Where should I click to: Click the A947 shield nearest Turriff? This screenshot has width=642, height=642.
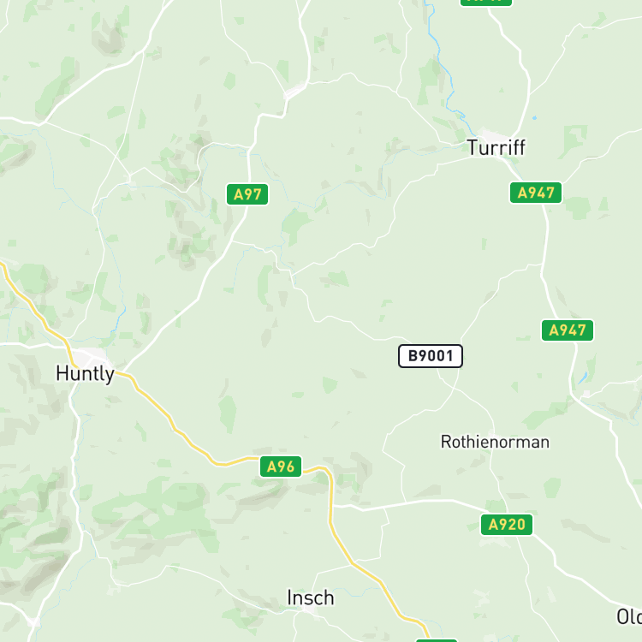536,193
